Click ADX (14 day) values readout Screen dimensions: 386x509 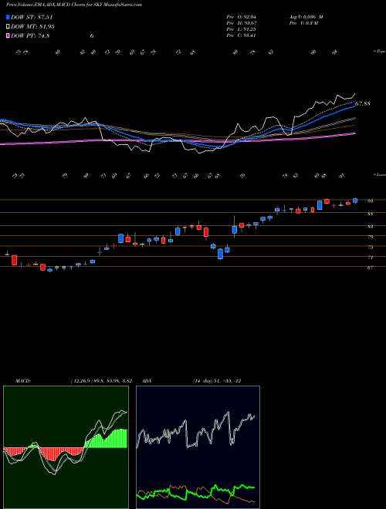click(217, 380)
